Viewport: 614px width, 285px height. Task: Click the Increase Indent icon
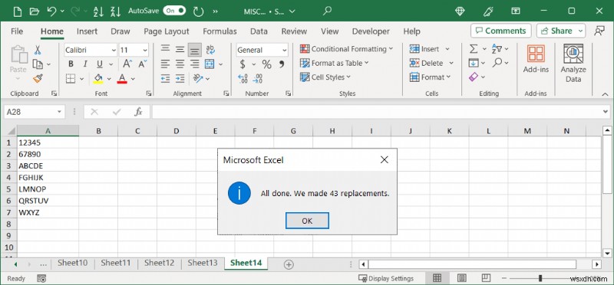[180, 79]
